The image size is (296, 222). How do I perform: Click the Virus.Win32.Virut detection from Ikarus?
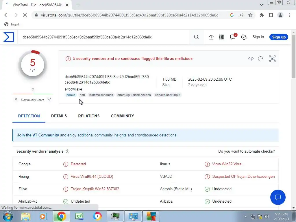tap(227, 164)
